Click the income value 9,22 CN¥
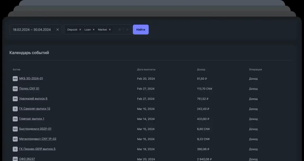Viewport: 304px width, 161px height. point(203,139)
